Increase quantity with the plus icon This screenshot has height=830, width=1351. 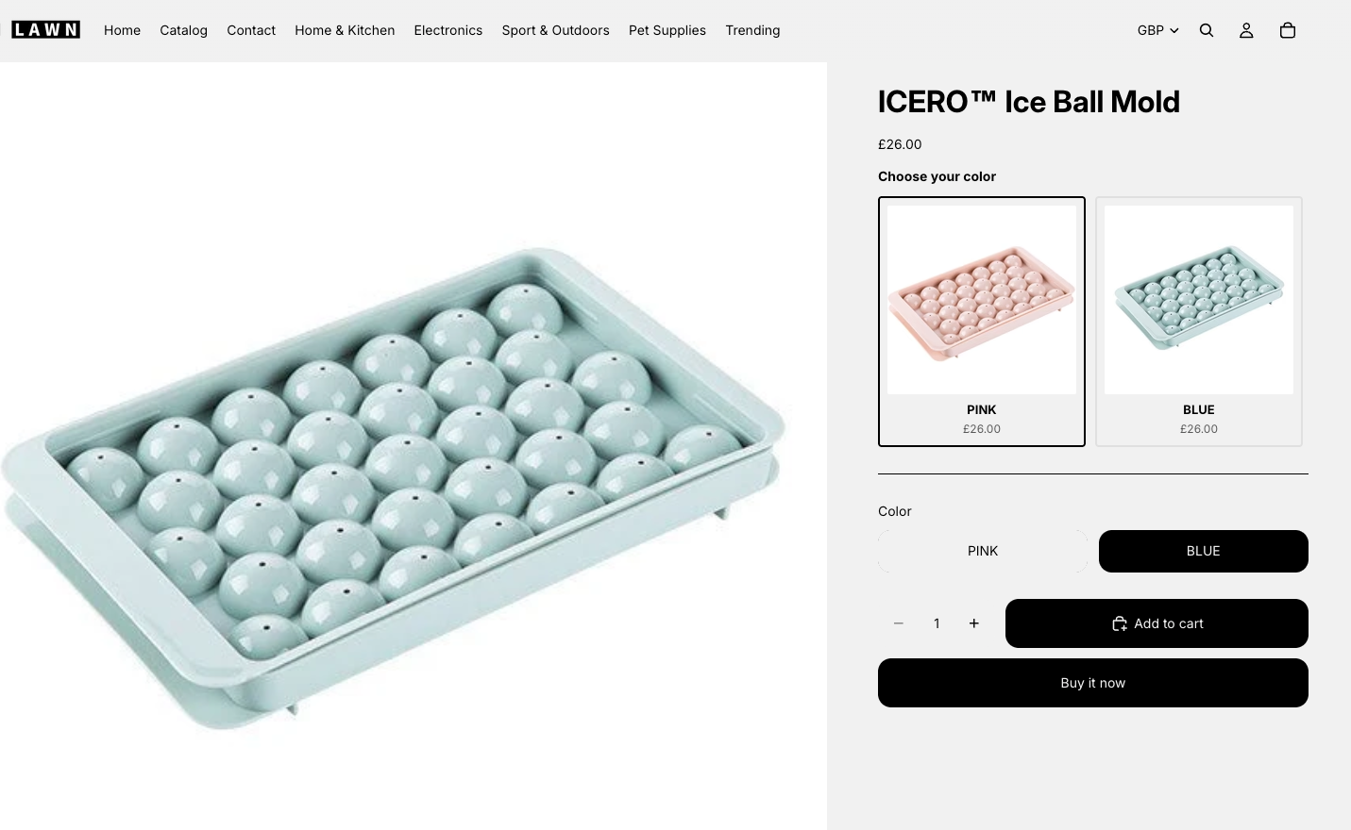click(x=974, y=623)
